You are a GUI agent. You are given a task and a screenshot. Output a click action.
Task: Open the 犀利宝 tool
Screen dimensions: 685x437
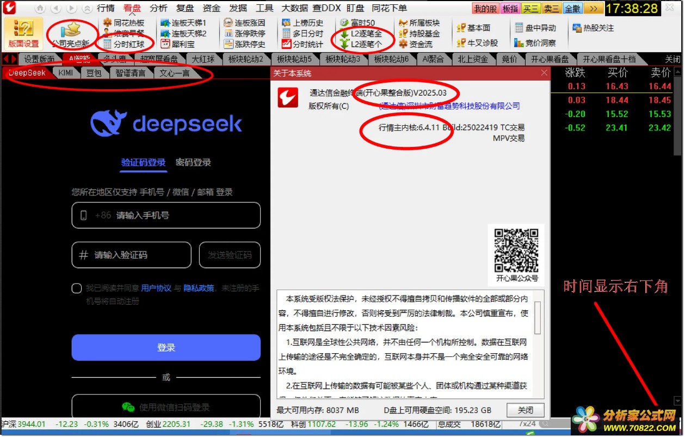pos(177,44)
